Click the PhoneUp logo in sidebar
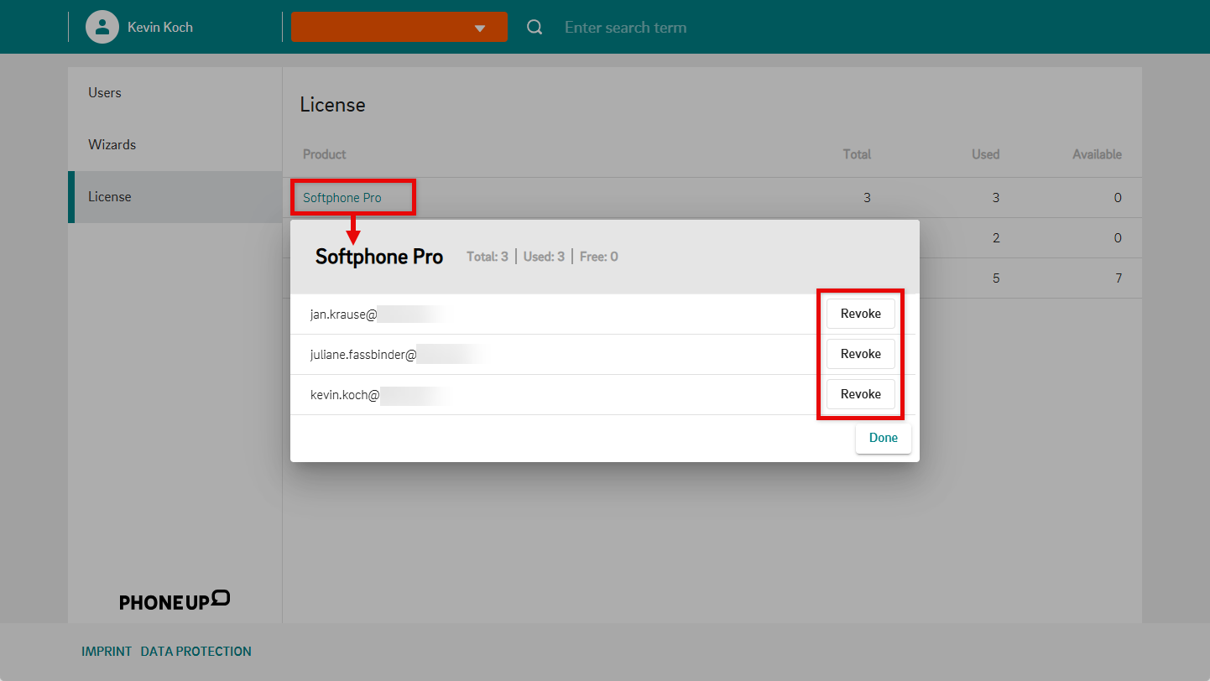Screen dimensions: 1210x681 (x=175, y=600)
